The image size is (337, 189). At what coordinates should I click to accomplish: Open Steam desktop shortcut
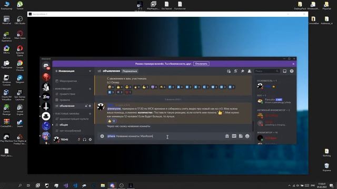point(20,123)
